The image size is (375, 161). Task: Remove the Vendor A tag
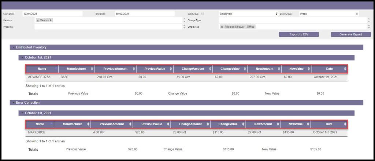pyautogui.click(x=38, y=20)
